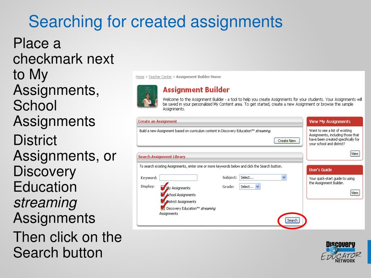
Task: Click the Discovery Educator Network logo
Action: 341,252
